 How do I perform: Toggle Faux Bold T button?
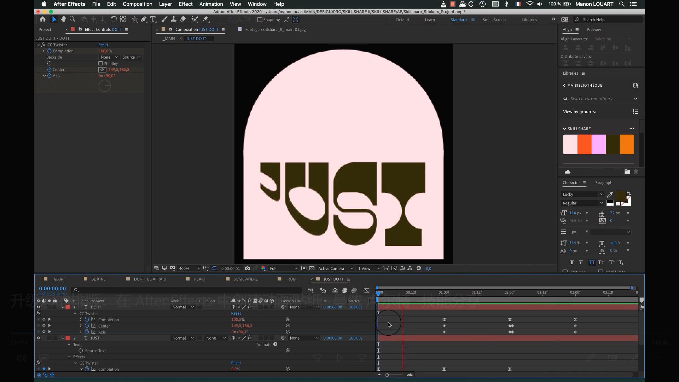click(x=572, y=262)
